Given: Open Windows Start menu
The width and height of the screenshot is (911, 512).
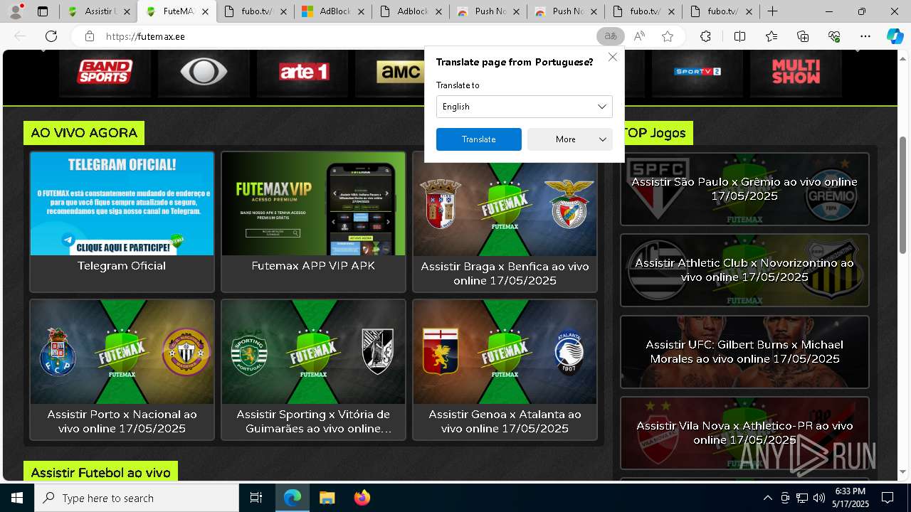Looking at the screenshot, I should (x=17, y=498).
